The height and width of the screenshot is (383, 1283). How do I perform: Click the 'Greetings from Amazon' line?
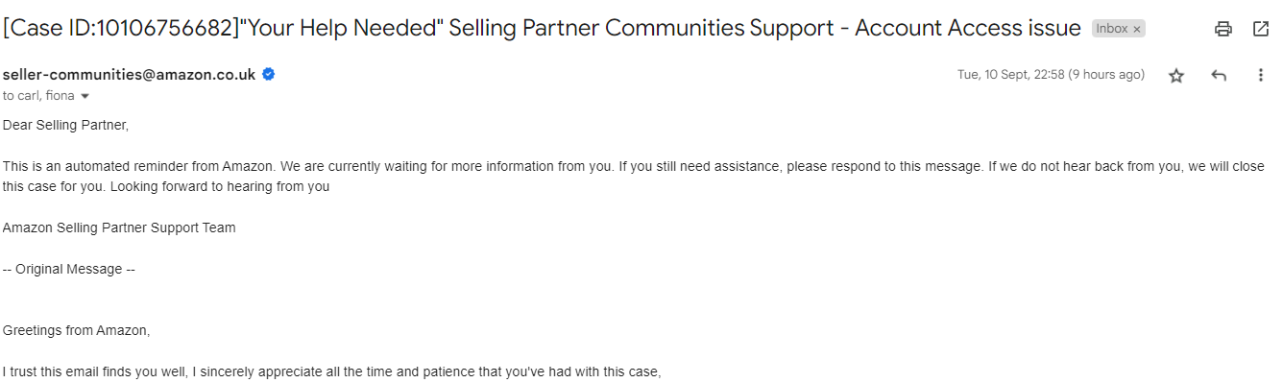pos(77,331)
